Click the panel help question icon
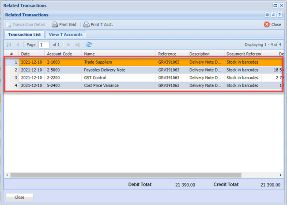Screen dimensions: 287x205 point(279,15)
